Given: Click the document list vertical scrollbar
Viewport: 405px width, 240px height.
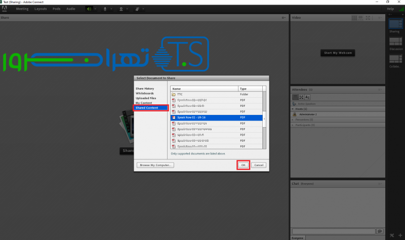Looking at the screenshot, I should (x=264, y=119).
